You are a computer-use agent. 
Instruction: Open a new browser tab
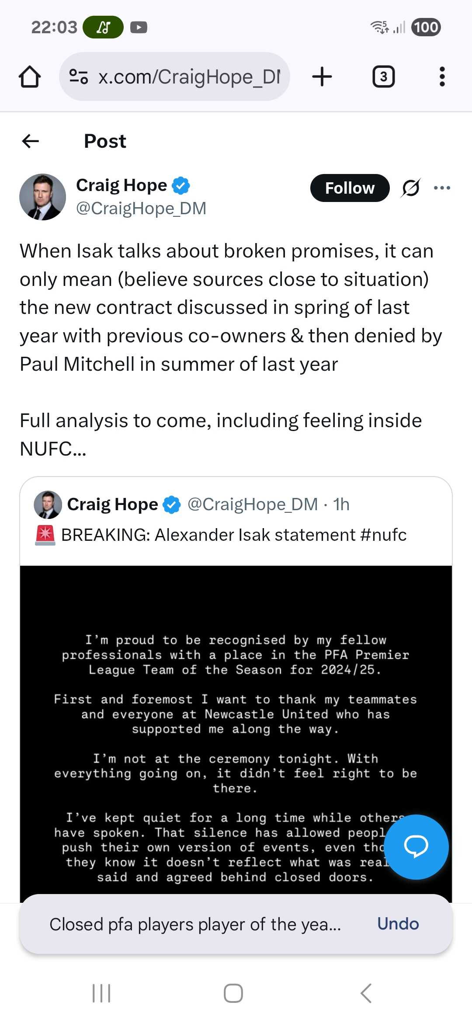322,77
